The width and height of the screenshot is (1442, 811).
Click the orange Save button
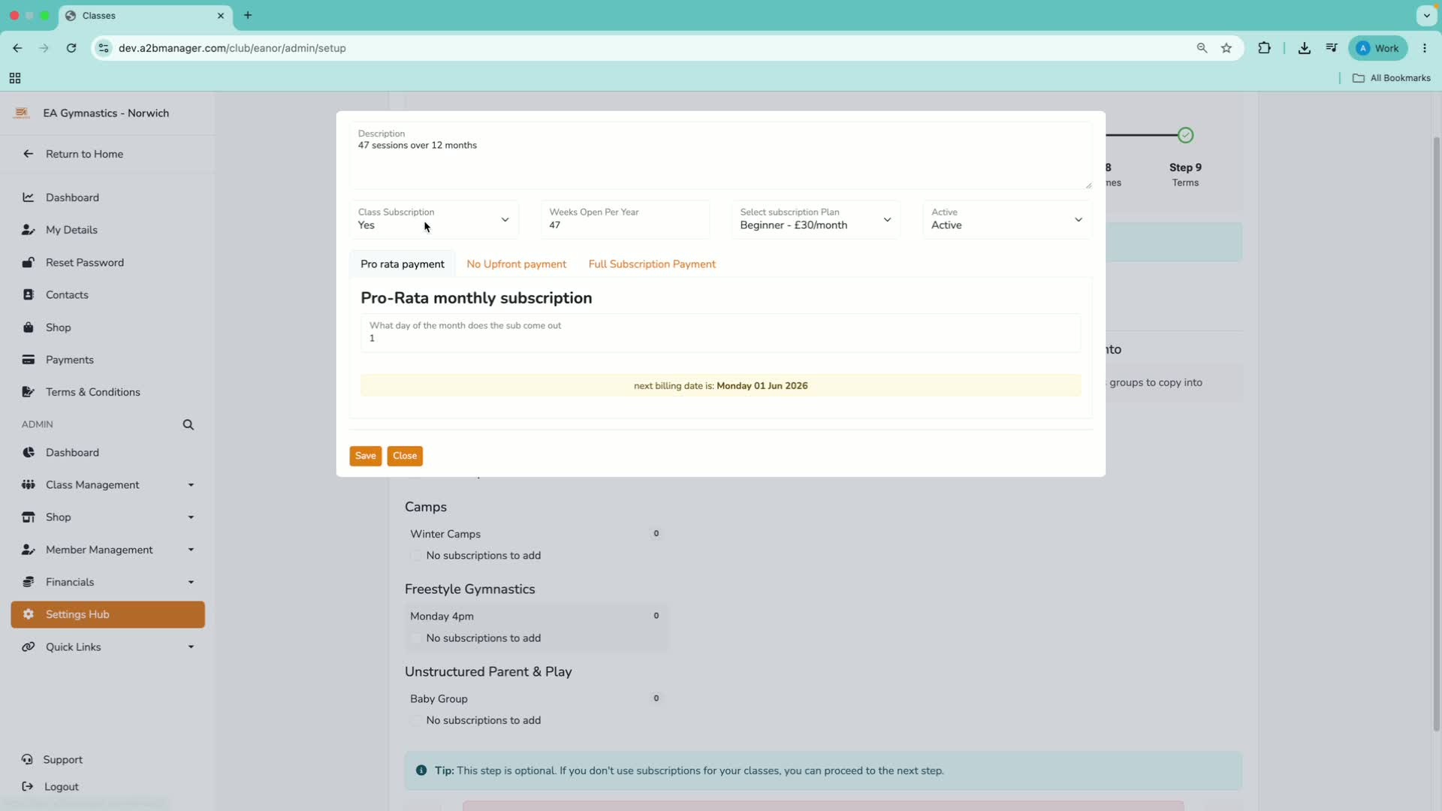pyautogui.click(x=365, y=456)
